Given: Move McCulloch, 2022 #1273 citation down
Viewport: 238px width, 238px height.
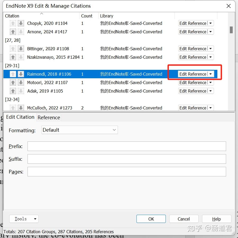Looking at the screenshot, I should (21, 108).
